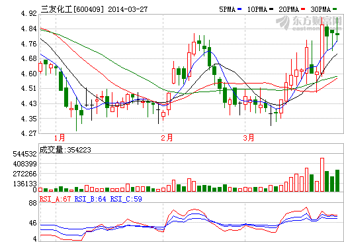Click the stock title 三友化工[600409]
The image size is (344, 242).
tap(72, 9)
